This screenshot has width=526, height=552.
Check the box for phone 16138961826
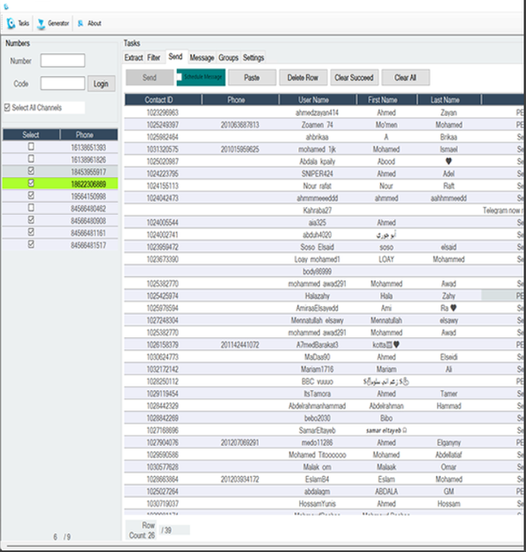[31, 159]
